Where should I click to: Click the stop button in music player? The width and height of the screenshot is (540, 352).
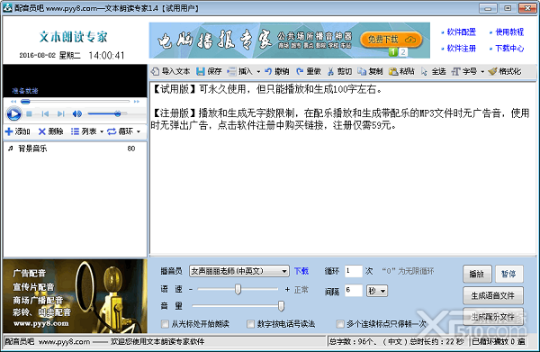pos(30,113)
